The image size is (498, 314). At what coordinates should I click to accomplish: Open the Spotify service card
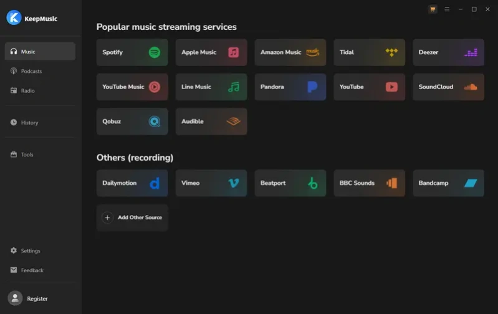point(132,52)
